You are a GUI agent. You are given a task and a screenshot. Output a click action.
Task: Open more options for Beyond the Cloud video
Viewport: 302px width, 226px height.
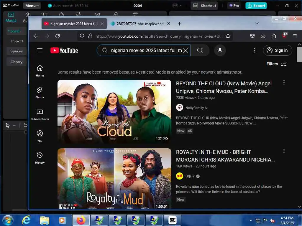coord(284,82)
